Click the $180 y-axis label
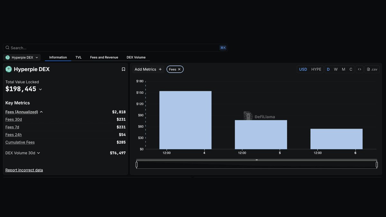Viewport: 386px width, 217px height. tap(140, 81)
